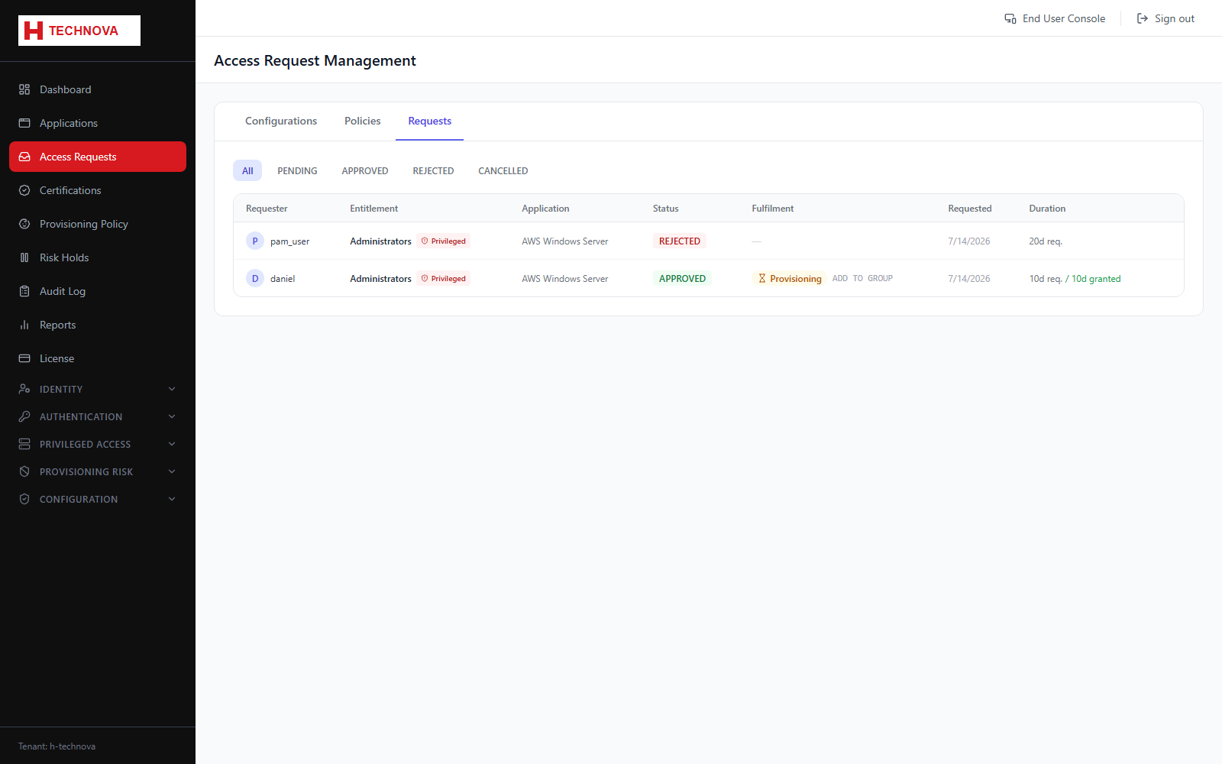The width and height of the screenshot is (1222, 764).
Task: Switch to the Configurations tab
Action: tap(281, 121)
